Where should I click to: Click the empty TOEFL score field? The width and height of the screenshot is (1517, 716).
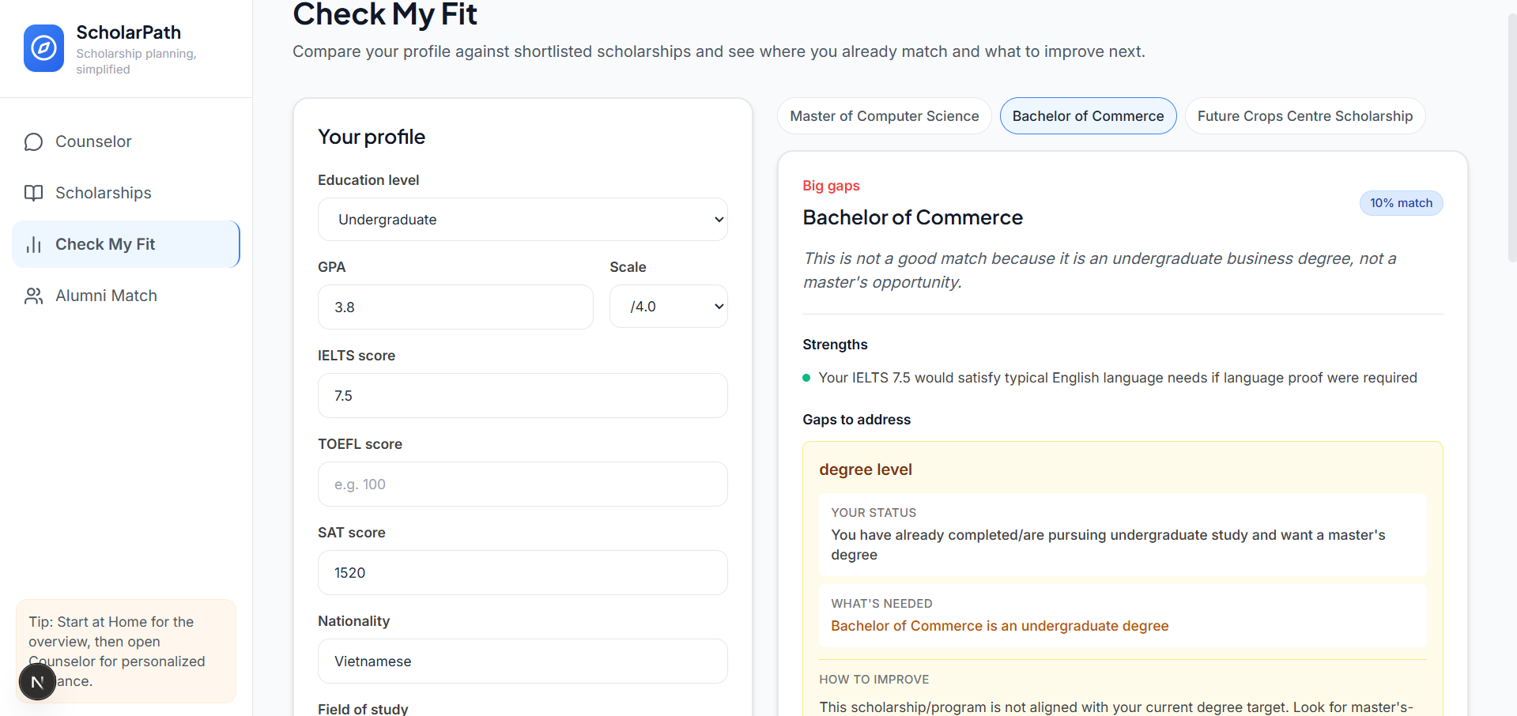click(523, 484)
